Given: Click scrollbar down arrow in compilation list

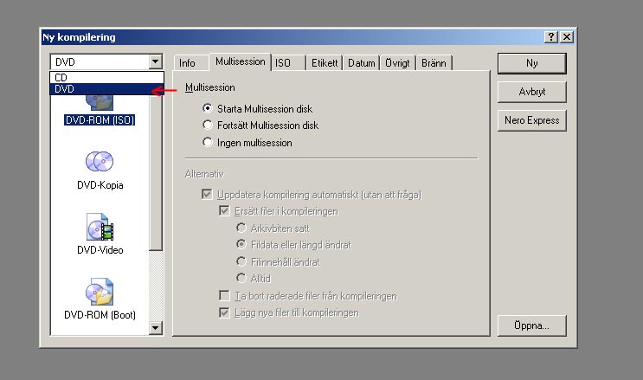Looking at the screenshot, I should pyautogui.click(x=156, y=327).
